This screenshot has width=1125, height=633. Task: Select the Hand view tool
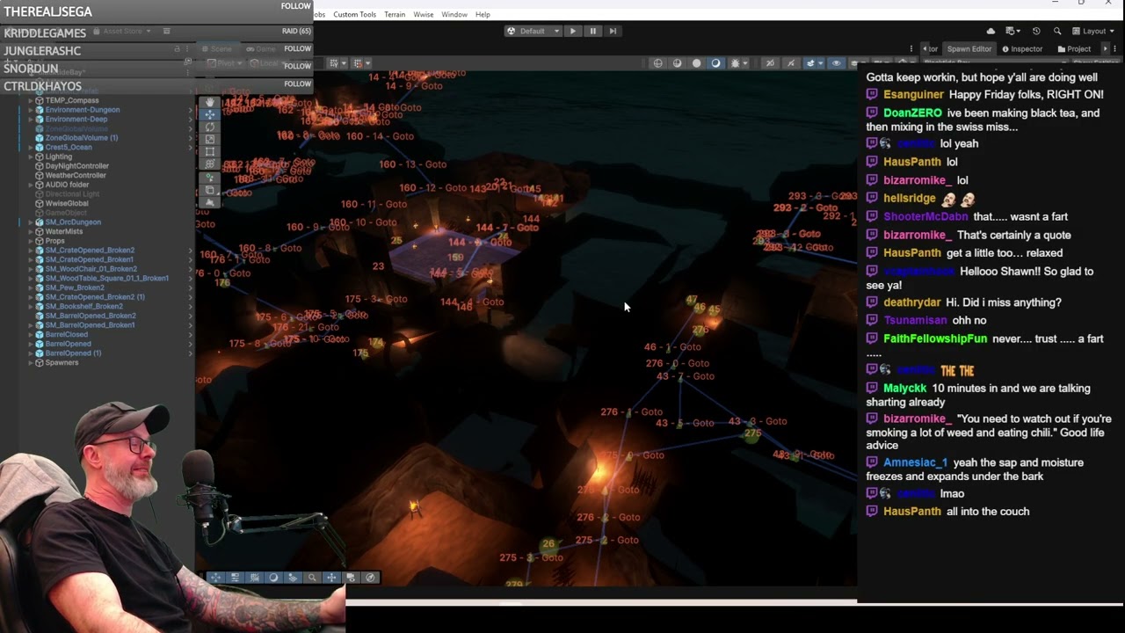pos(209,102)
